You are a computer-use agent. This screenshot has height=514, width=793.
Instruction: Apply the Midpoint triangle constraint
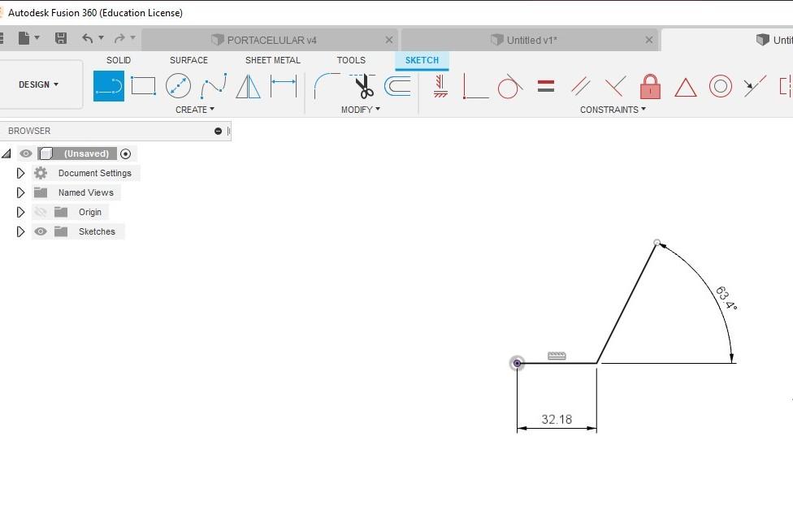click(x=685, y=88)
